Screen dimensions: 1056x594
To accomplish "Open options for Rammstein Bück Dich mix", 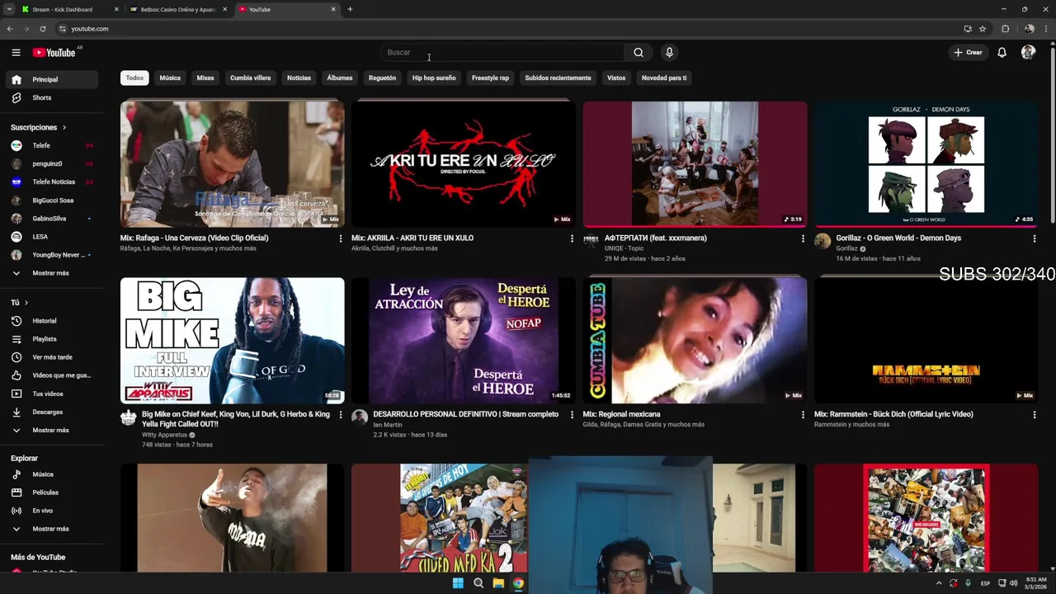I will [1034, 415].
